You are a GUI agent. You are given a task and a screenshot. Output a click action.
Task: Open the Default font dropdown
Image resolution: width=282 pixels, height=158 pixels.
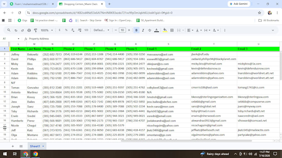pyautogui.click(x=101, y=30)
